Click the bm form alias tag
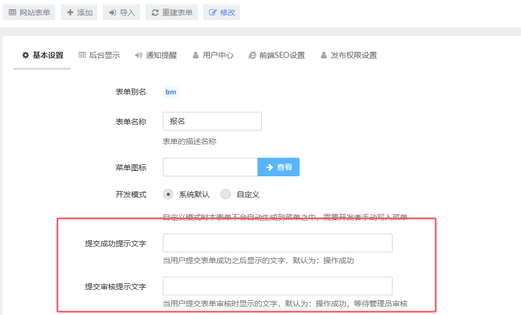Viewport: 521px width, 315px height. click(x=171, y=92)
